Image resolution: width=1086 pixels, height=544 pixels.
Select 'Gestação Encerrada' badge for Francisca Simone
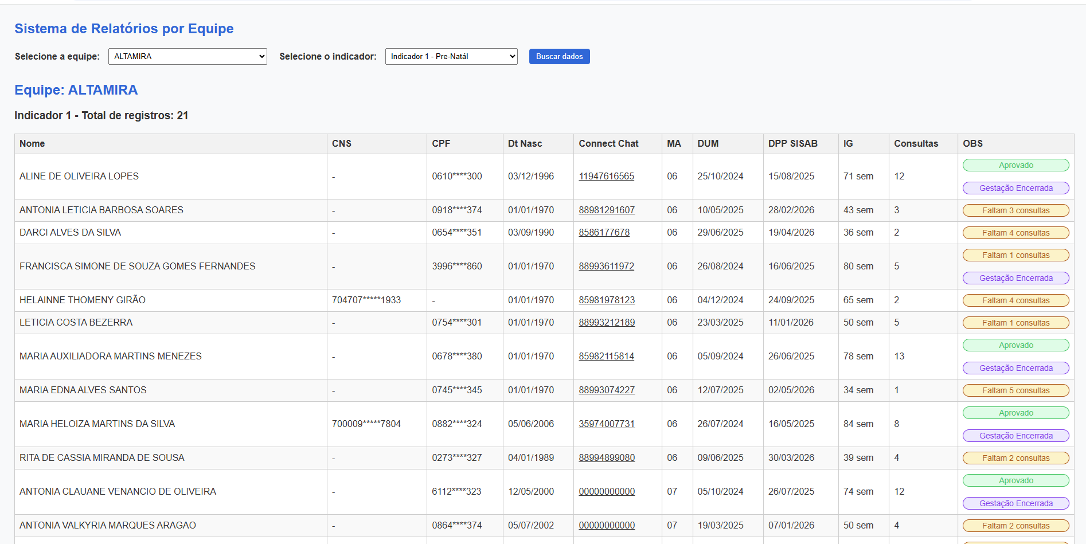[1015, 277]
